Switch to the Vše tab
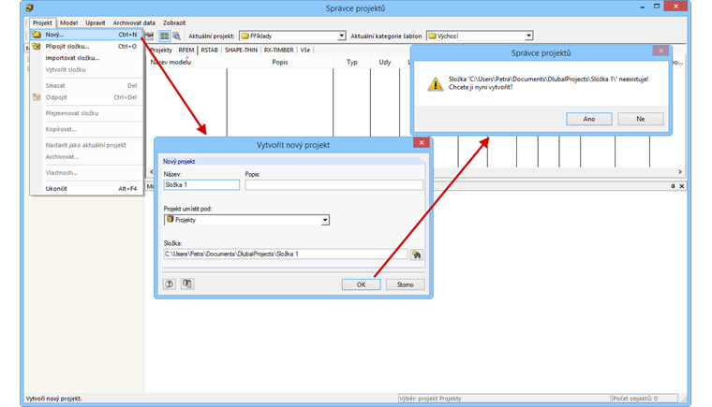The width and height of the screenshot is (712, 407). pyautogui.click(x=305, y=50)
